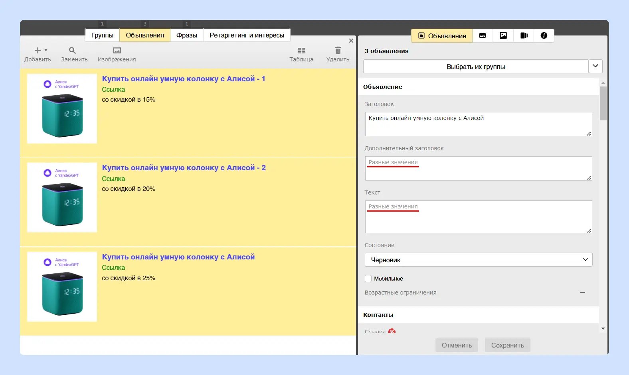This screenshot has height=375, width=629.
Task: Select the speaker thumbnail of the first ad
Action: (62, 108)
